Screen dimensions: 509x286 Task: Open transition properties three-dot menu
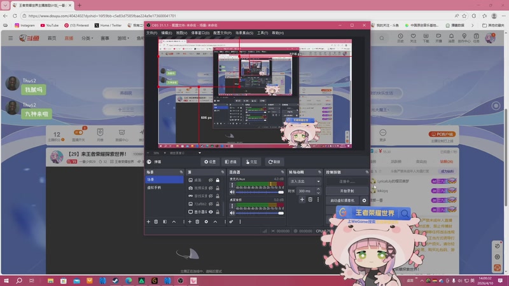[x=318, y=200]
